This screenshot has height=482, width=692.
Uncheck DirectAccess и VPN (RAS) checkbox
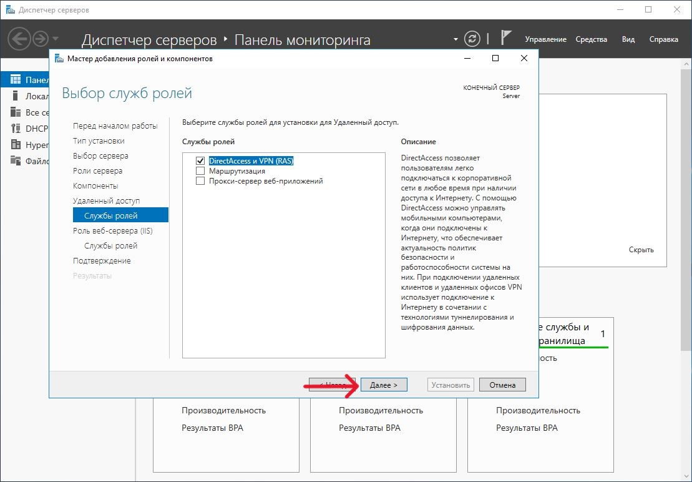click(200, 161)
